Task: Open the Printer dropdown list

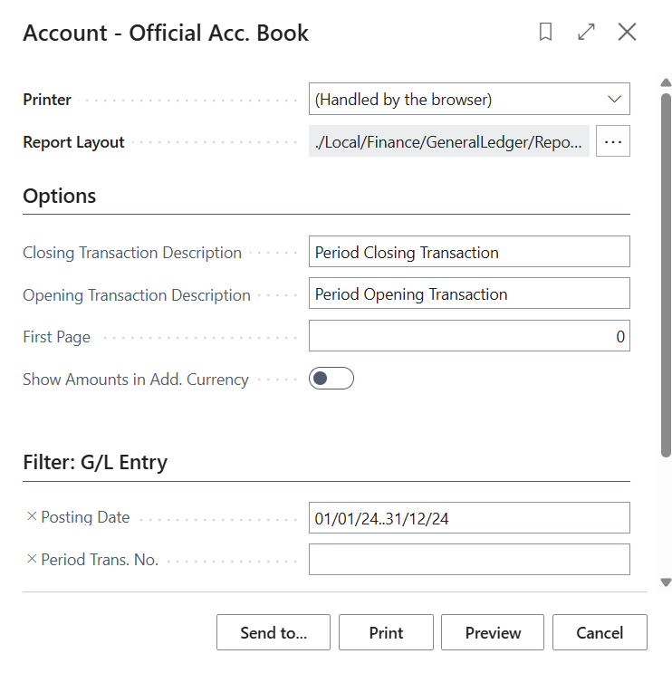Action: (x=469, y=100)
